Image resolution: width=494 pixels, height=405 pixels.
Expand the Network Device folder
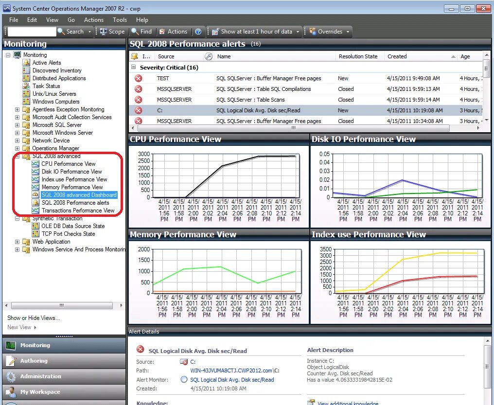coord(17,141)
